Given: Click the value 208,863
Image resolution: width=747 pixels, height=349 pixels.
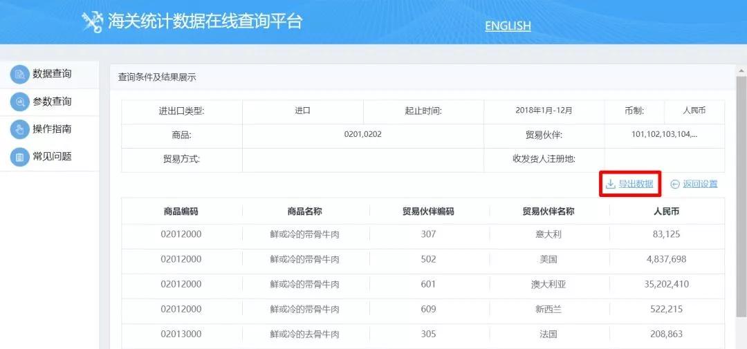Looking at the screenshot, I should [x=667, y=334].
